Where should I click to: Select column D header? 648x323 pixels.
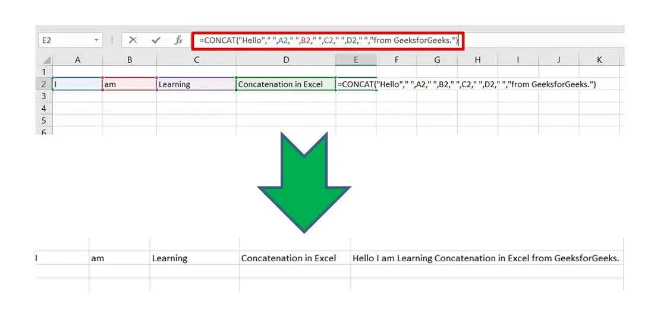[286, 60]
